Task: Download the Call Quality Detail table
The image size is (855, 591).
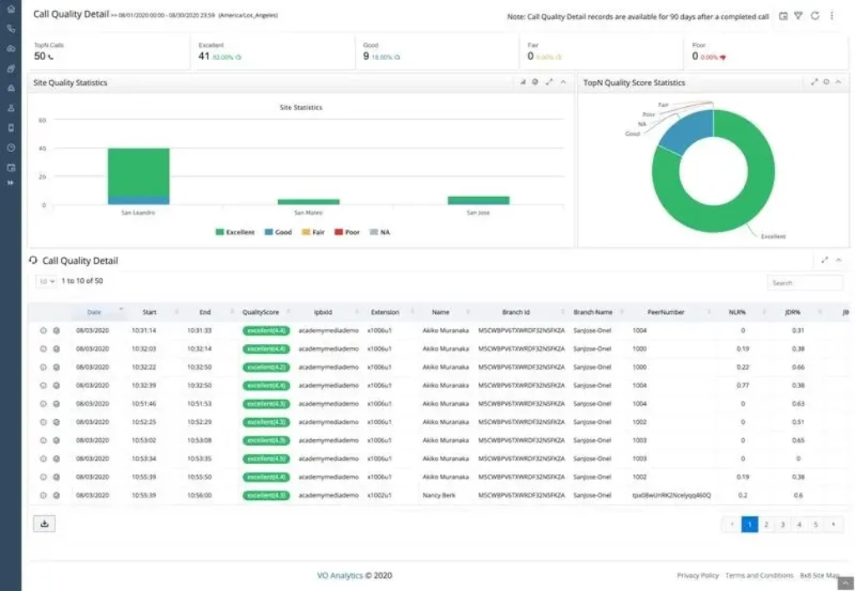Action: (x=44, y=523)
